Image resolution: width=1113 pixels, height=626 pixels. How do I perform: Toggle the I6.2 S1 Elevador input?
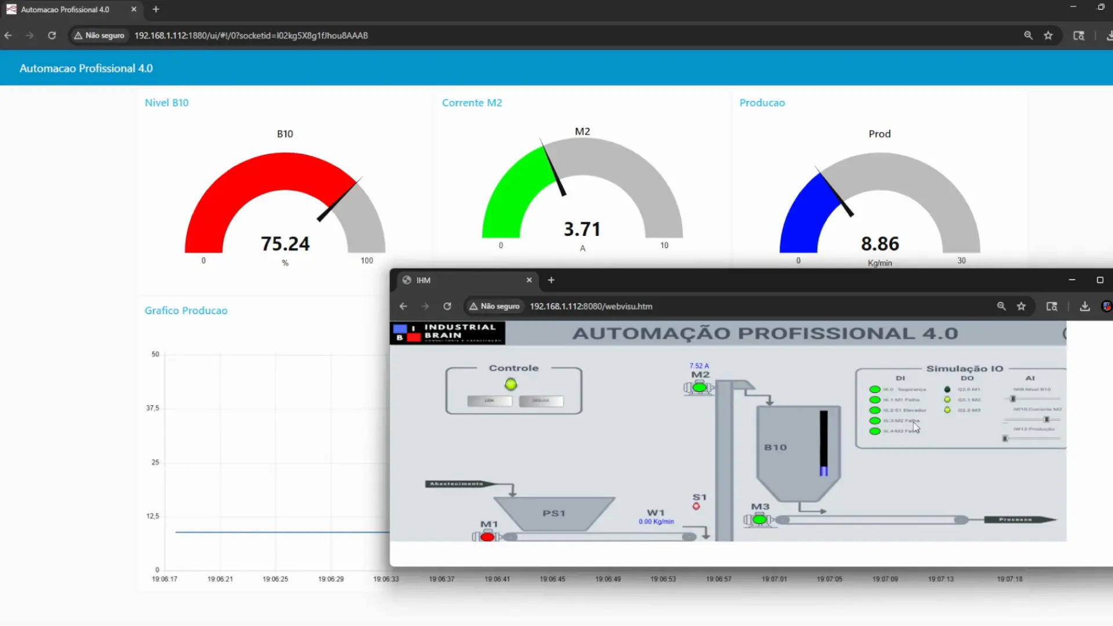tap(875, 410)
